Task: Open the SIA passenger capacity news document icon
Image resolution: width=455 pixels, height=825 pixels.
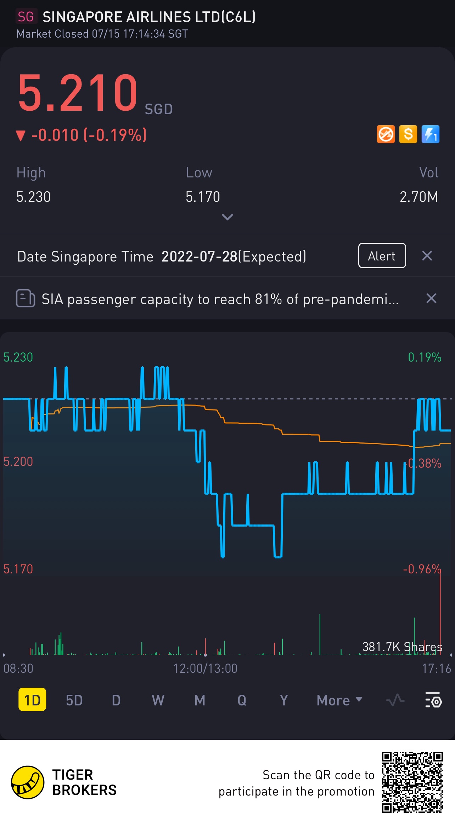Action: click(26, 298)
